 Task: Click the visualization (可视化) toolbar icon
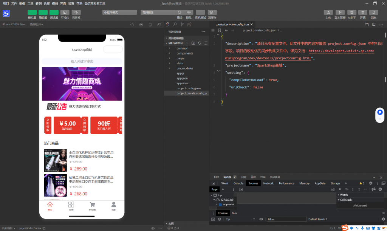click(65, 12)
